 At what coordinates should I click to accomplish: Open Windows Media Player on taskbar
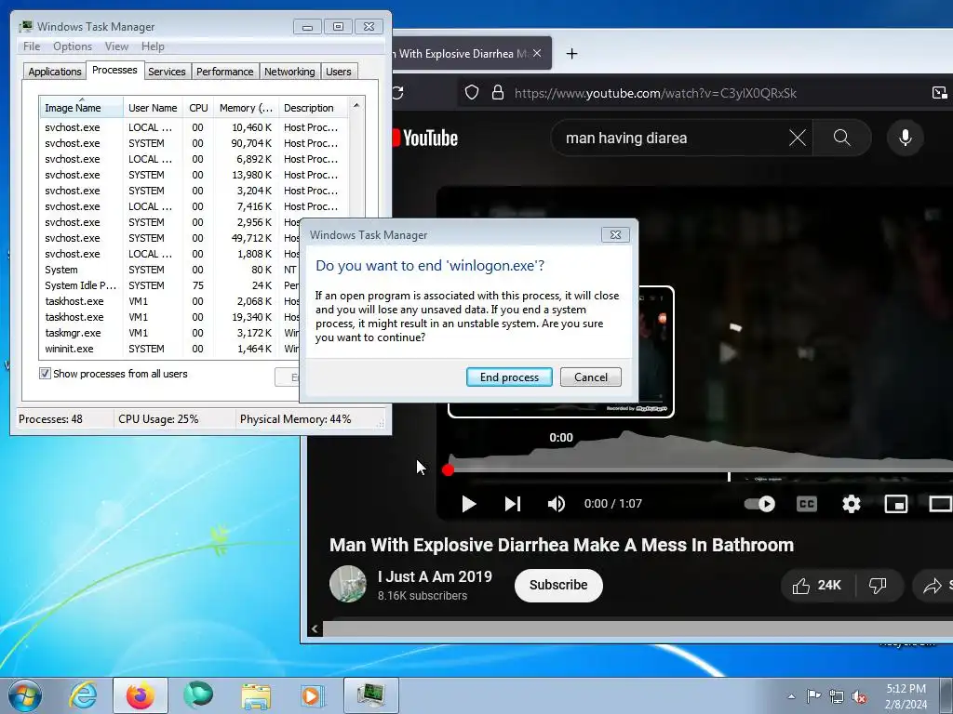(x=313, y=695)
